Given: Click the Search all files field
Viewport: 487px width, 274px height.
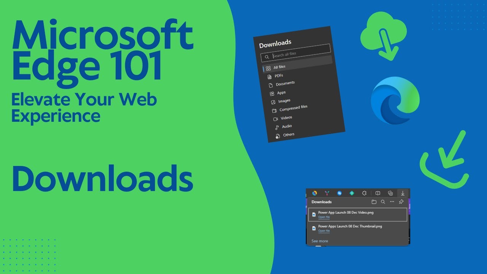Looking at the screenshot, I should tap(296, 53).
